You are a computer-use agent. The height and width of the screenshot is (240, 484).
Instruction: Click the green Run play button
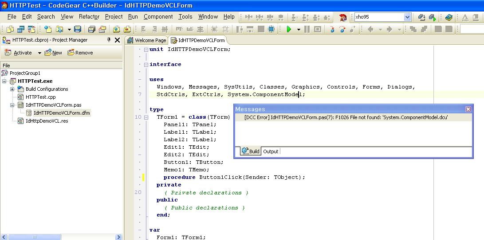click(289, 29)
